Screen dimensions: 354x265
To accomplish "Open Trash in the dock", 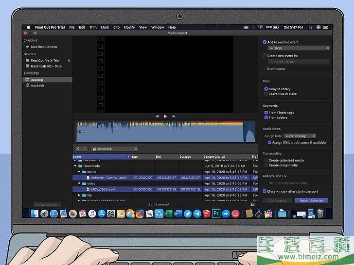I will click(320, 213).
